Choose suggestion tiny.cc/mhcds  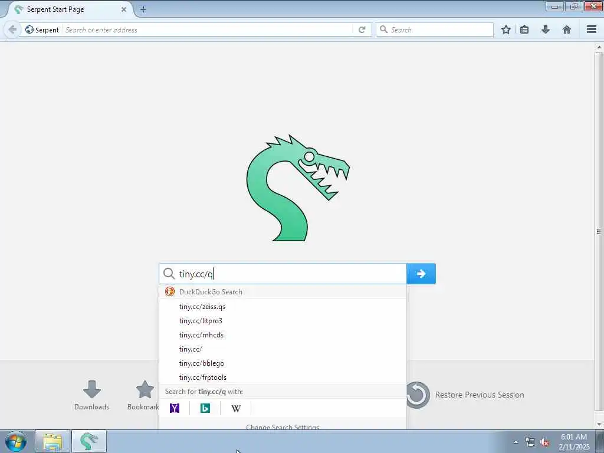coord(283,335)
